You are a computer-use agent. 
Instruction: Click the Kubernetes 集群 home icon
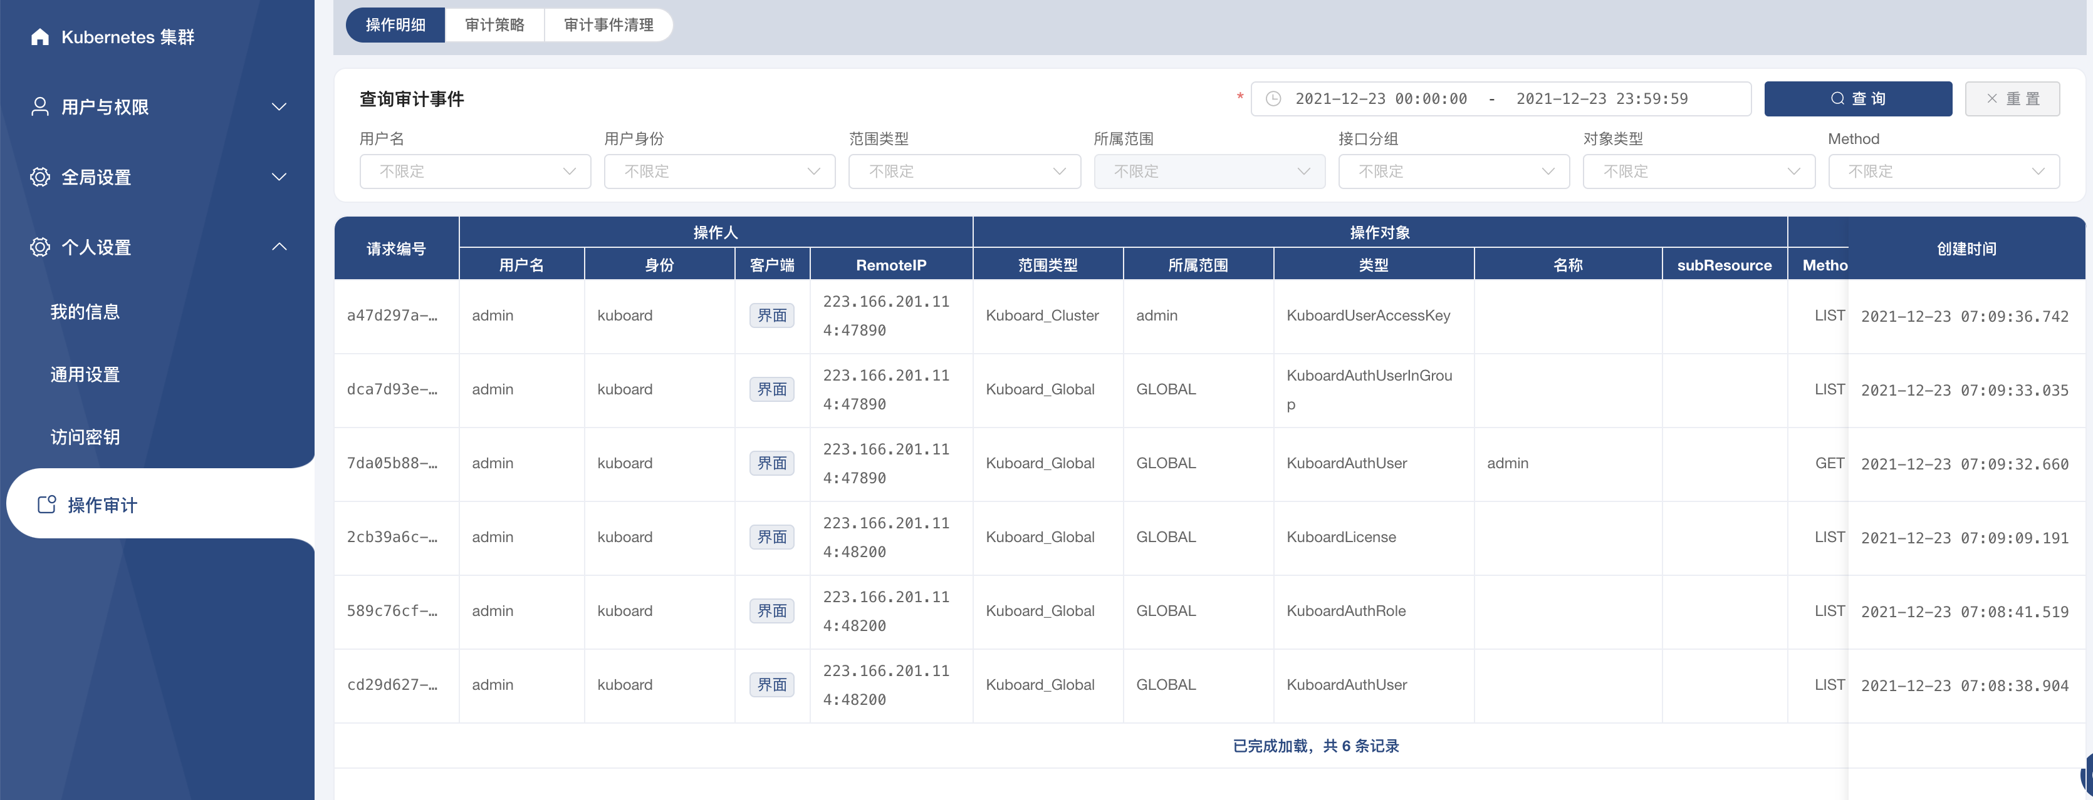coord(40,36)
